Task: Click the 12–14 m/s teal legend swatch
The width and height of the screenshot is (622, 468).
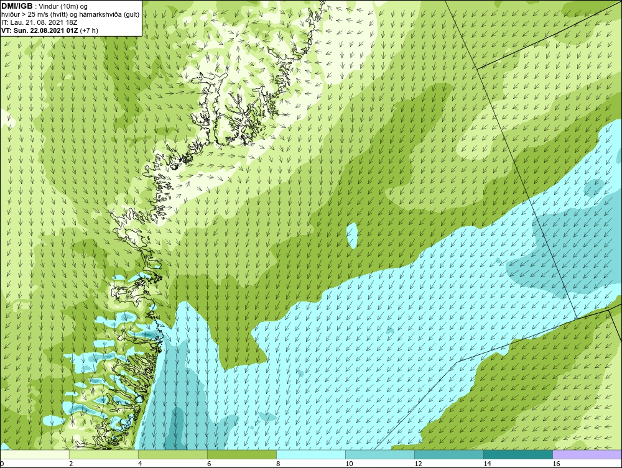Action: (x=448, y=454)
